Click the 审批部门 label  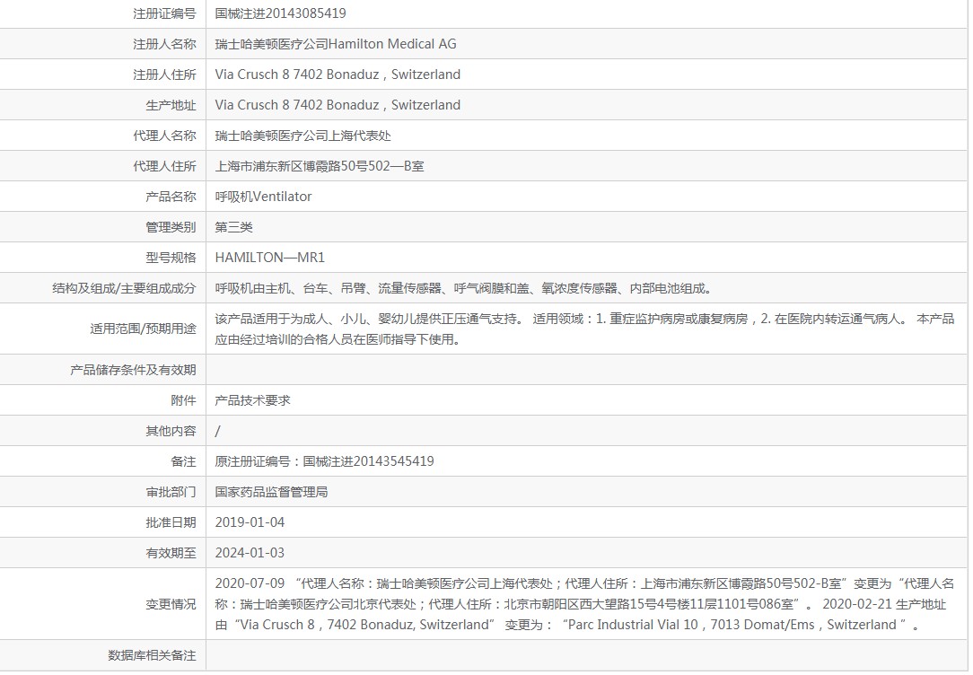(171, 492)
